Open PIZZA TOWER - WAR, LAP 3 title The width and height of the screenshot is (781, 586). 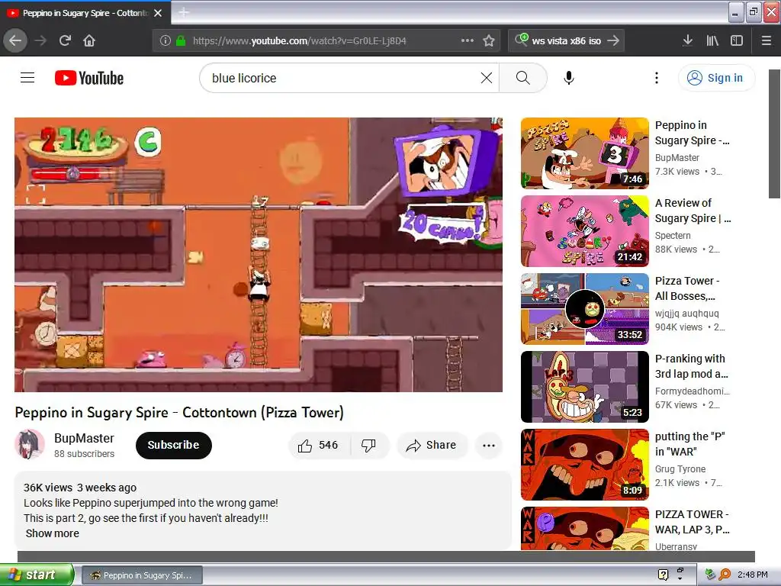[x=693, y=522]
